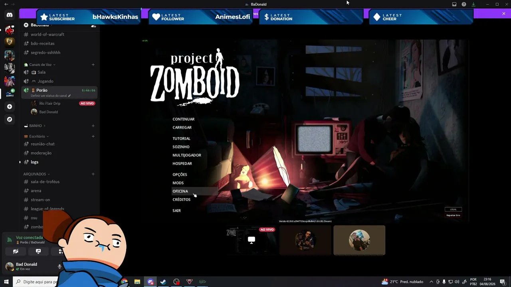511x287 pixels.
Task: Create channel in ARQUIVADOS category
Action: click(93, 174)
